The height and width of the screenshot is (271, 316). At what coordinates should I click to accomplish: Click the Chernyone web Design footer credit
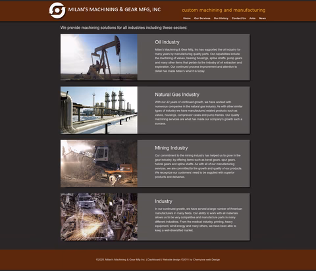point(206,260)
